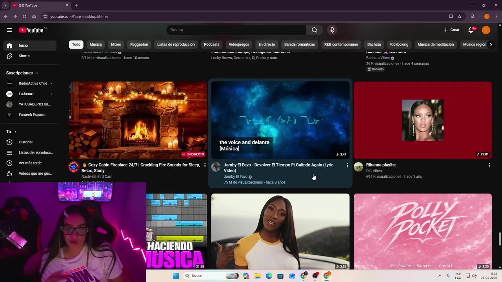This screenshot has height=282, width=502.
Task: Select the Reggaeton filter chip
Action: click(x=139, y=45)
